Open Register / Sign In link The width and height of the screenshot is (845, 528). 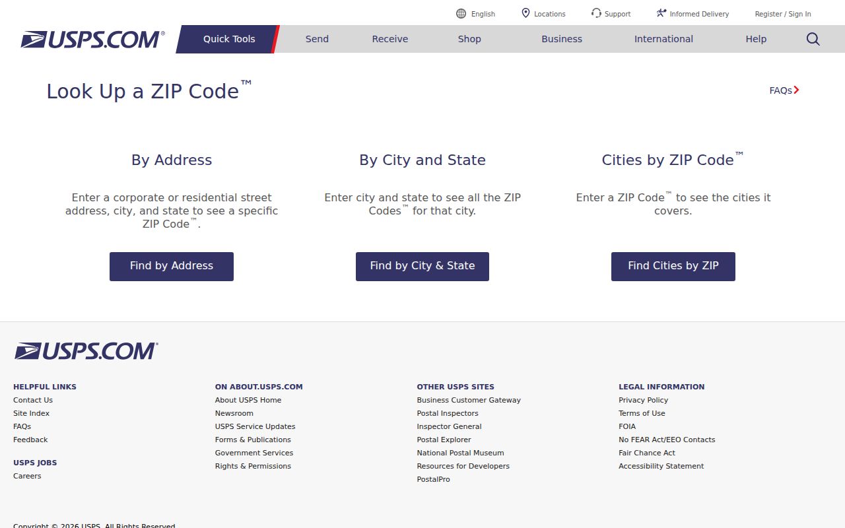pyautogui.click(x=783, y=14)
